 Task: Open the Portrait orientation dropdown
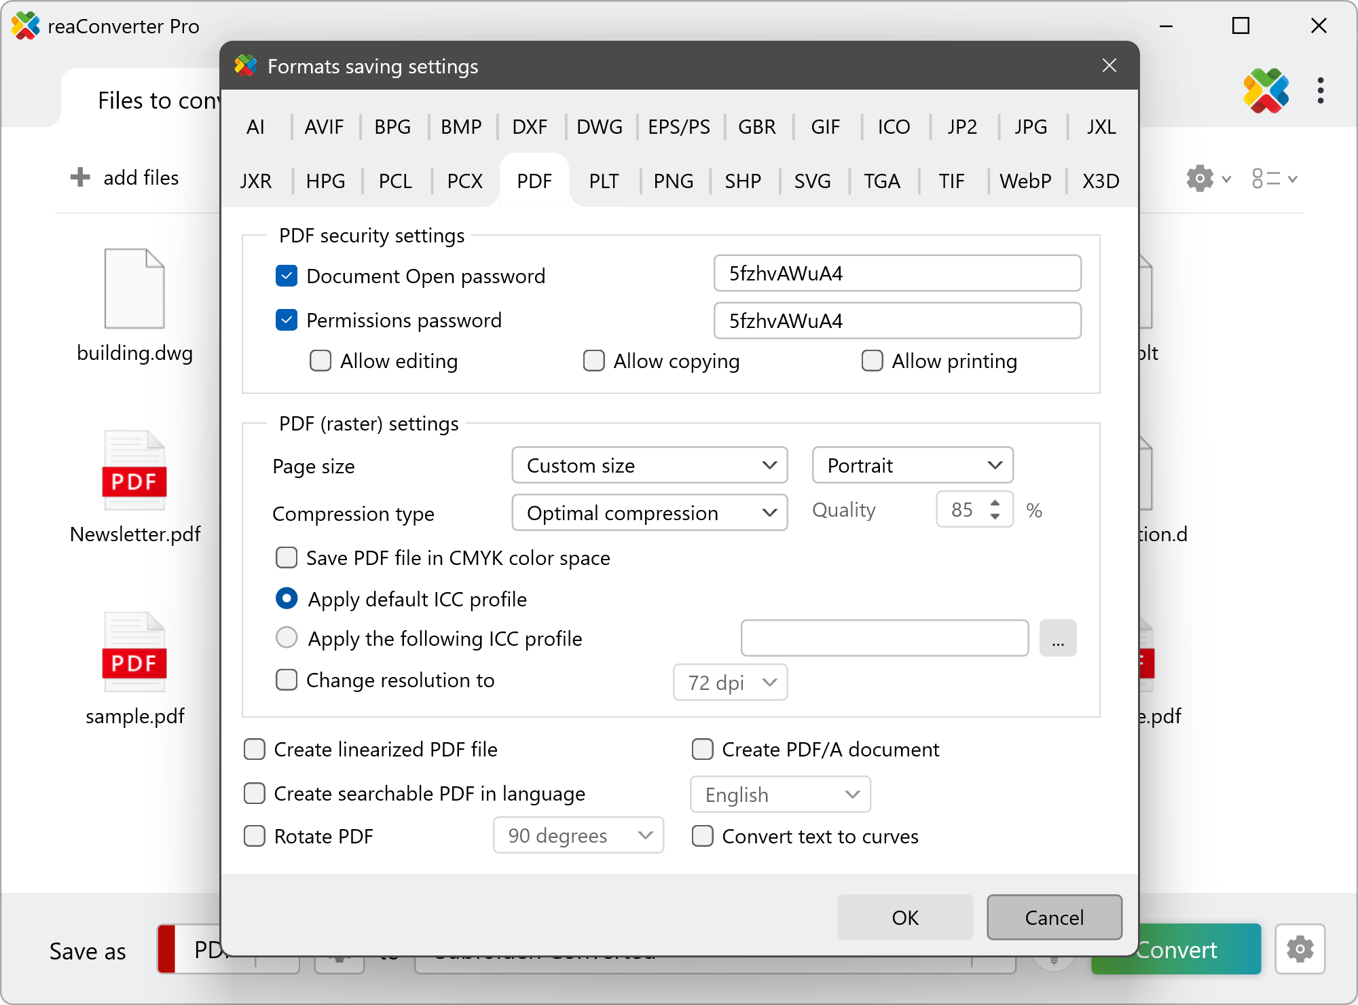[x=912, y=465]
